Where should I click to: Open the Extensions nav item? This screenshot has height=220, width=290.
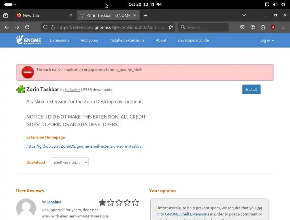(x=59, y=40)
